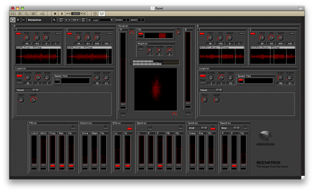Viewport: 314px width, 192px height.
Task: Click the L->R button in Spintron
Action: [x=150, y=129]
